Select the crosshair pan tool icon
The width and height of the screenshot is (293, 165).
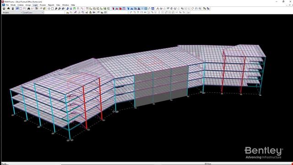[49, 9]
